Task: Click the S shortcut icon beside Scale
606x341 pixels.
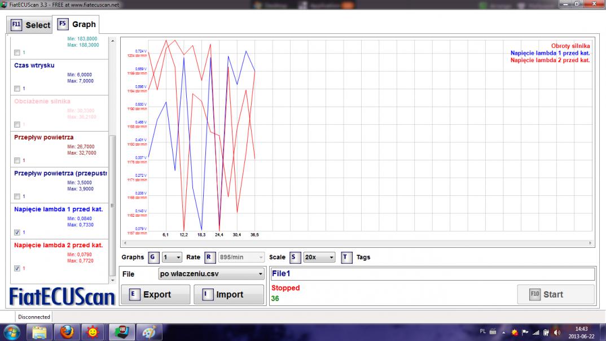Action: (295, 257)
